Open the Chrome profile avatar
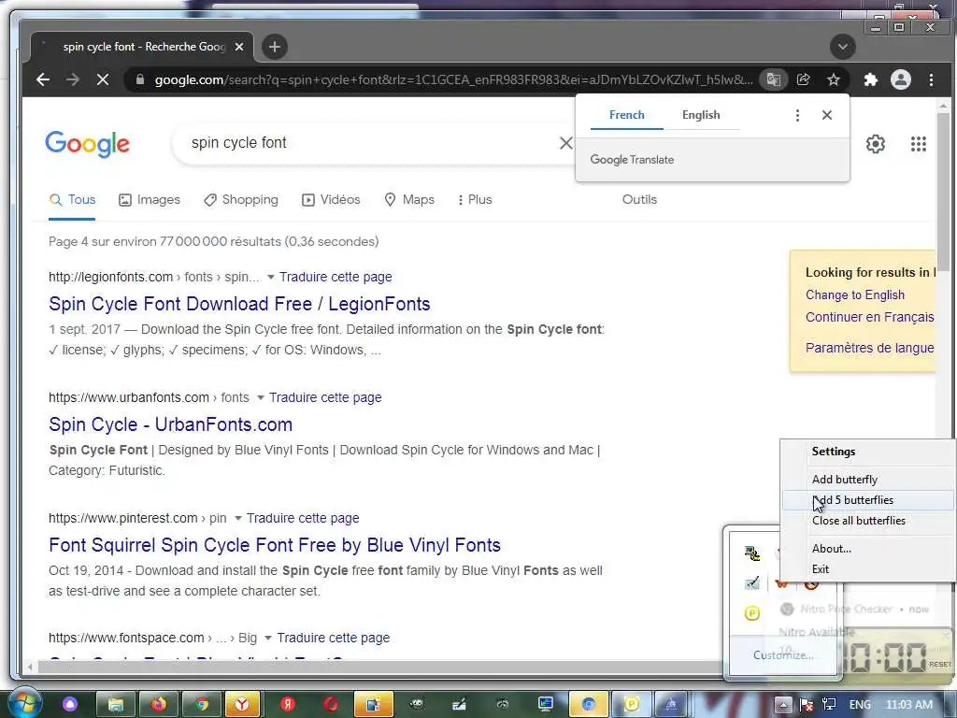This screenshot has height=718, width=957. click(901, 80)
